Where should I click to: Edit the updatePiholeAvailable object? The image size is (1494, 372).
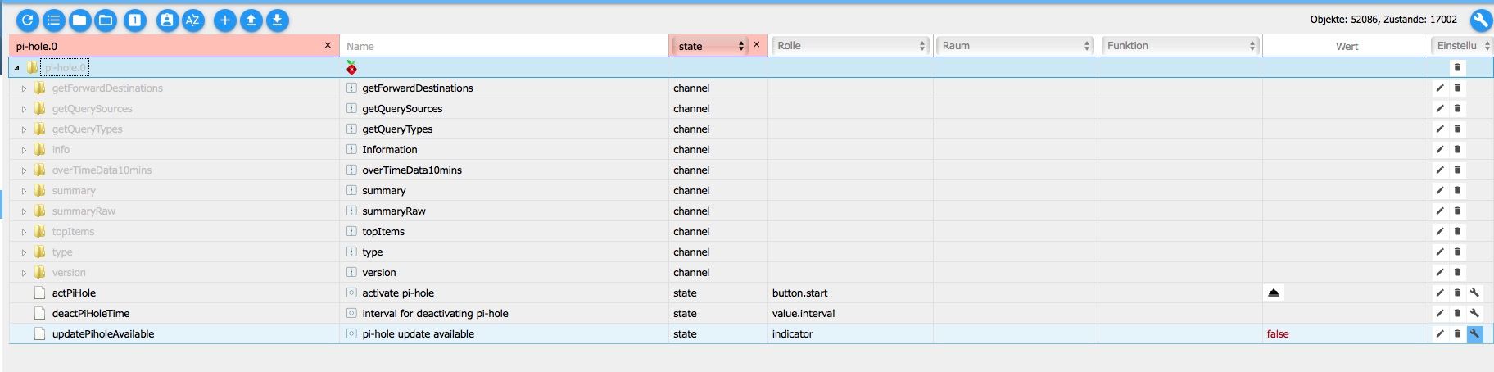[x=1440, y=333]
